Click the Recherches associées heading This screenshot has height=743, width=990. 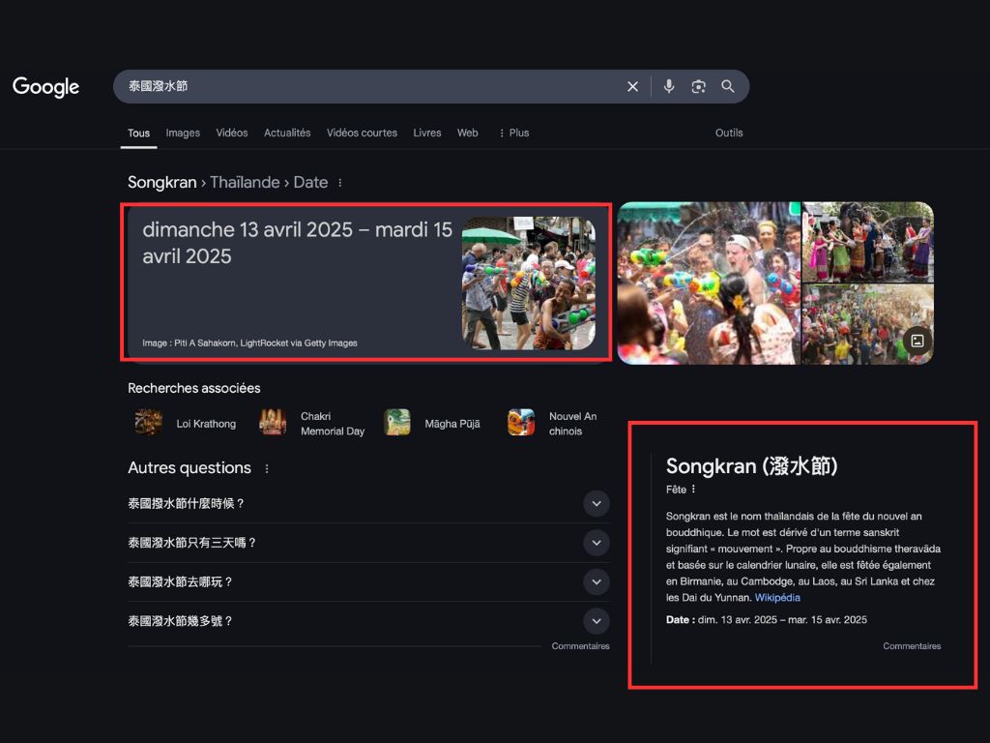pyautogui.click(x=193, y=388)
